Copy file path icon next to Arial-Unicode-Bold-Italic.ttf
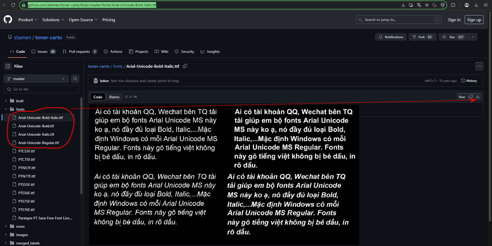 [x=185, y=66]
